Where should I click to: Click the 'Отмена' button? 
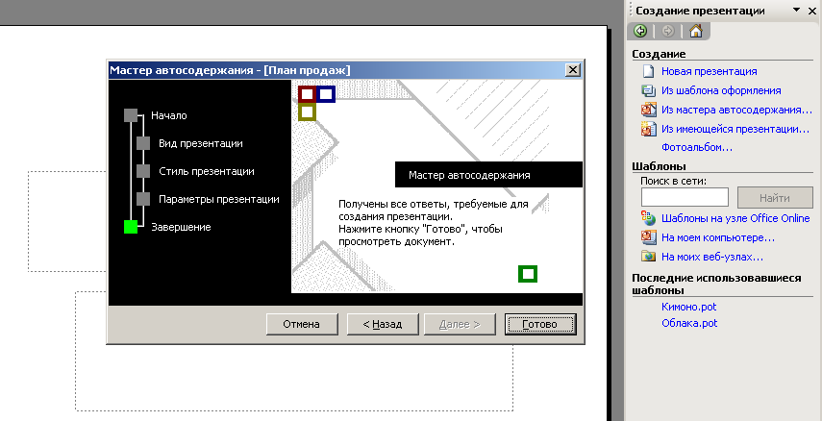tap(302, 324)
